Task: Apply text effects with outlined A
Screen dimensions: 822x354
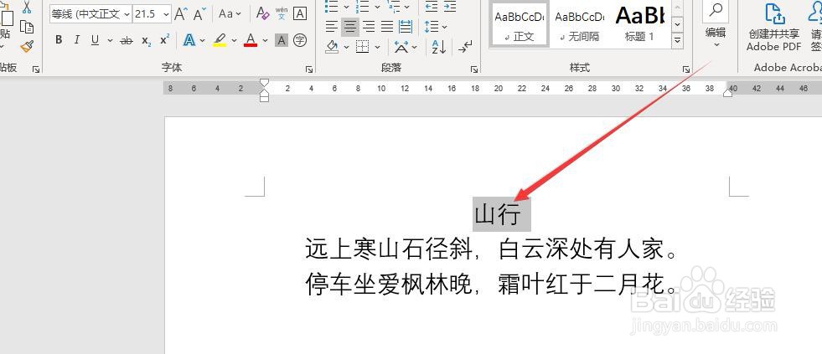Action: point(189,40)
